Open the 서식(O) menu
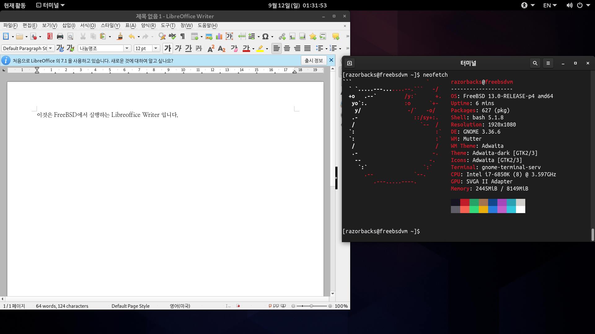Viewport: 595px width, 334px height. [x=88, y=25]
